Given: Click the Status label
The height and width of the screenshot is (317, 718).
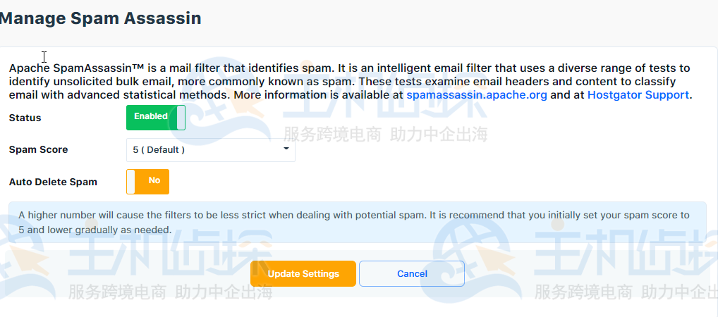Looking at the screenshot, I should [x=25, y=118].
